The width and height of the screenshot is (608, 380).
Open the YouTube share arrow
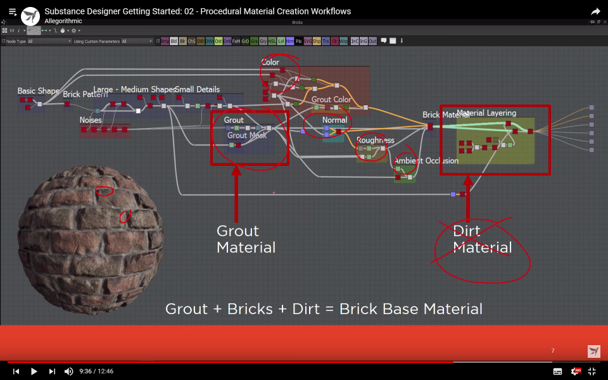(595, 11)
